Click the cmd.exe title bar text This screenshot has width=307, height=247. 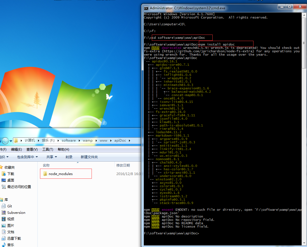coord(187,8)
